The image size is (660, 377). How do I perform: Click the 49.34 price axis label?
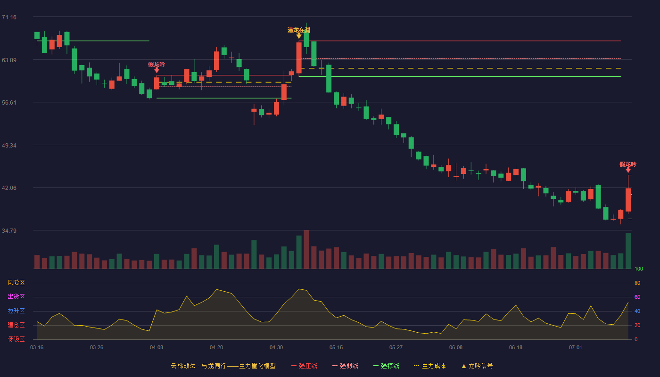pos(9,145)
